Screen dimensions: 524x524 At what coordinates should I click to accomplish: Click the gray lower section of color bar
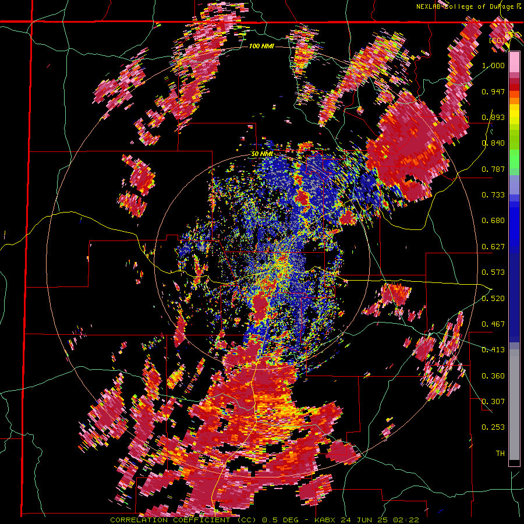(x=514, y=405)
